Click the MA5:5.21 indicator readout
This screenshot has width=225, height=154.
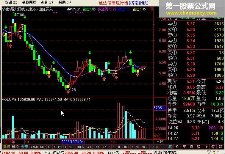coord(74,9)
